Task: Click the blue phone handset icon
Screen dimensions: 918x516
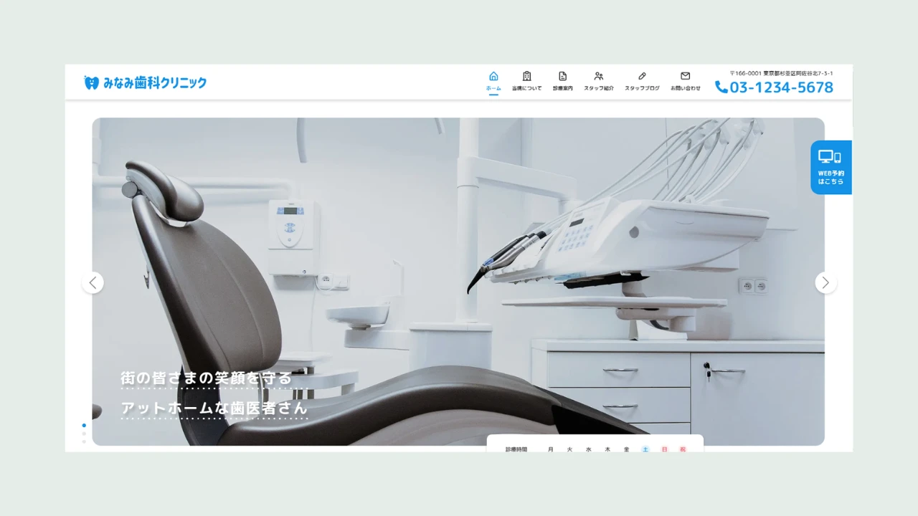Action: [x=721, y=87]
